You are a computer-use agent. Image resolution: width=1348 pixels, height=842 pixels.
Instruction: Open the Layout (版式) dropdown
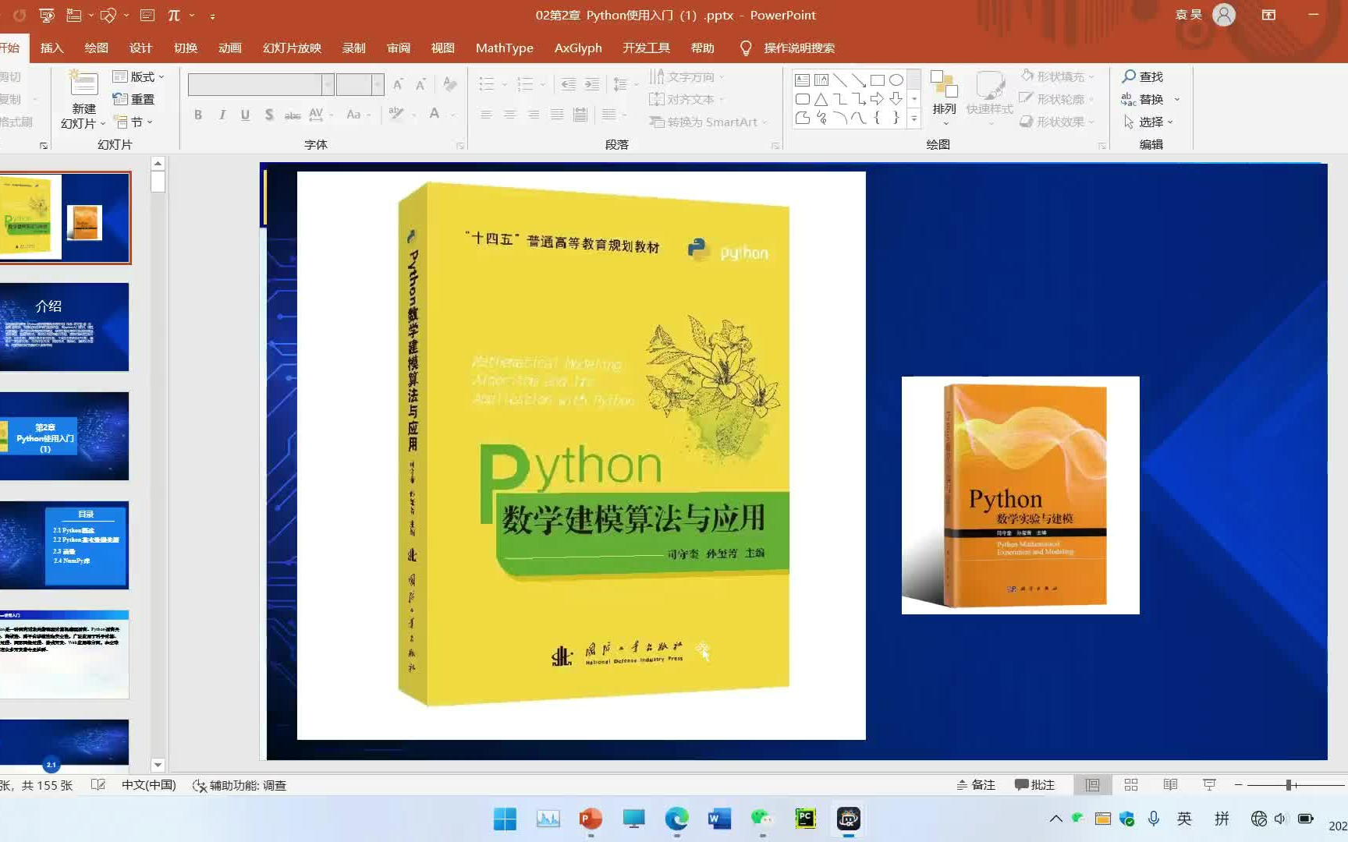[138, 76]
